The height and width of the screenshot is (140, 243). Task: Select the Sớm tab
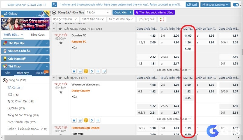point(7,73)
